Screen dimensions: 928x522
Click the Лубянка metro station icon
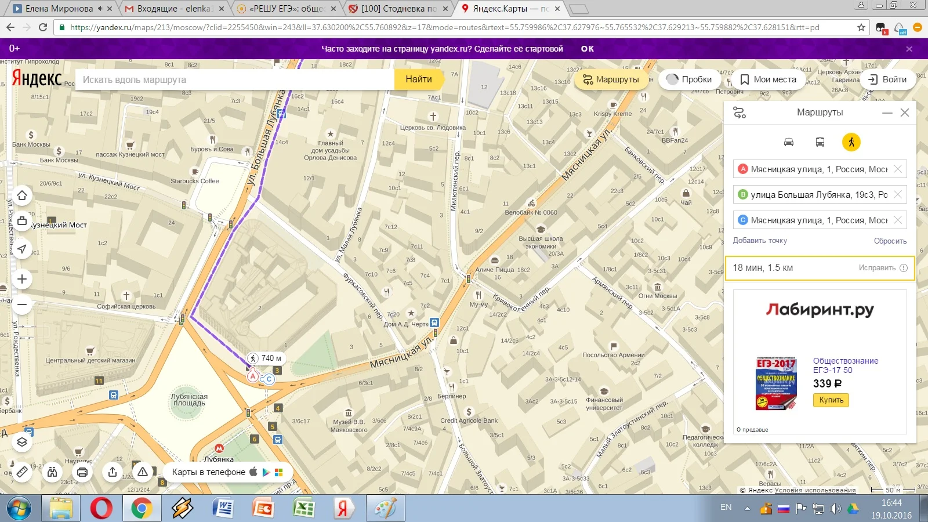coord(219,448)
